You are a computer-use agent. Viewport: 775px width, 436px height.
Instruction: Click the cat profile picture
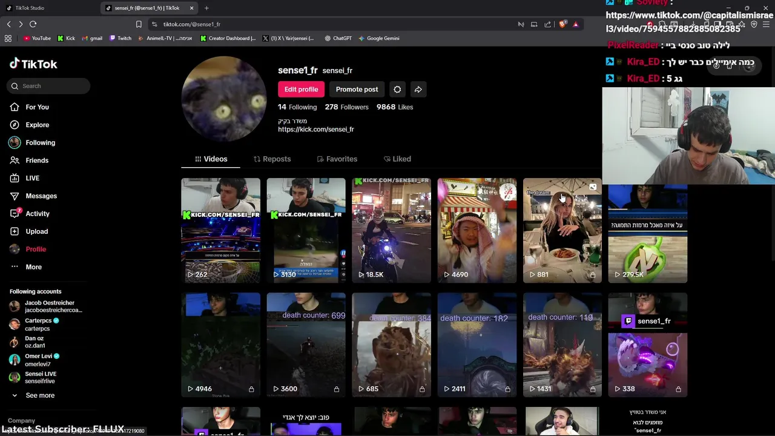click(224, 99)
